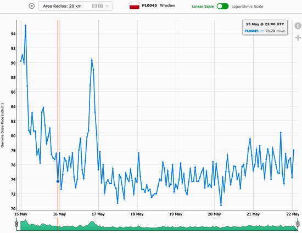
Task: Open the info icon at chart right
Action: tap(298, 26)
